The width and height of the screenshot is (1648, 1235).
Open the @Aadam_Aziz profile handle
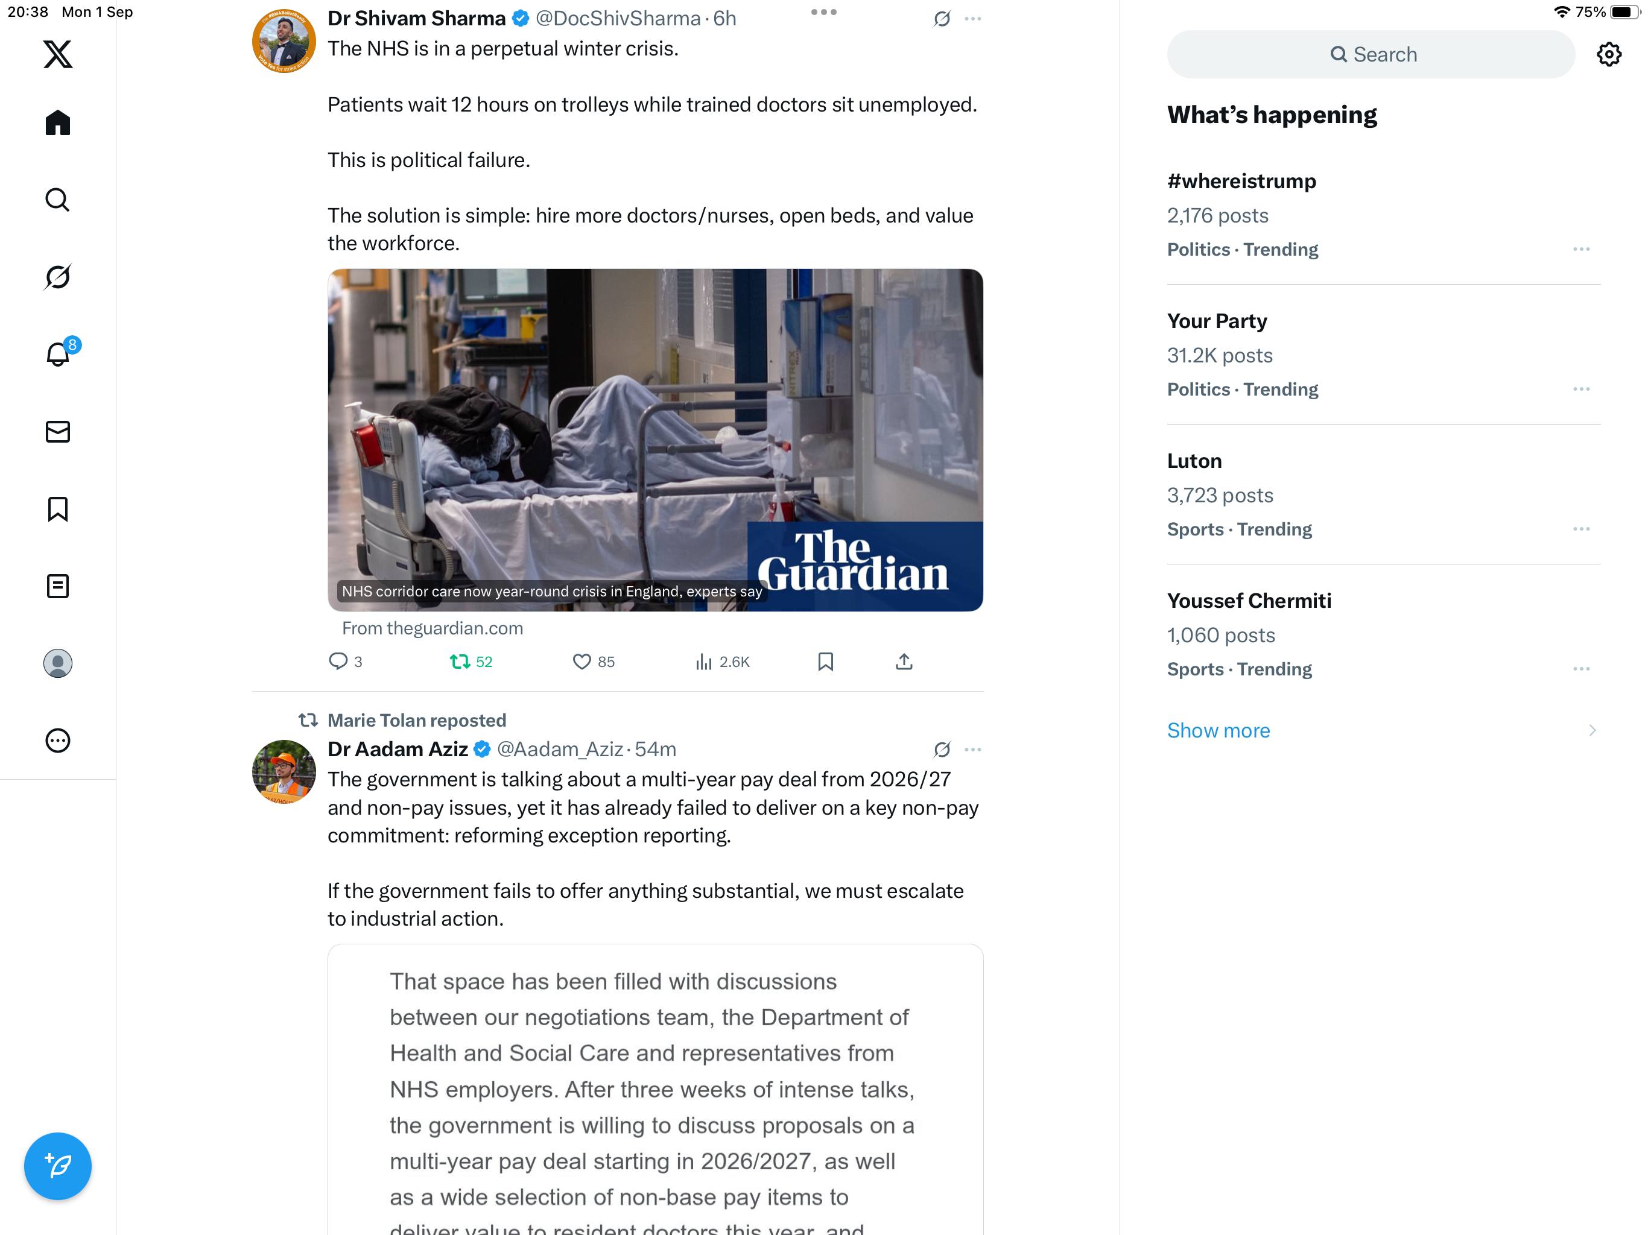tap(560, 750)
